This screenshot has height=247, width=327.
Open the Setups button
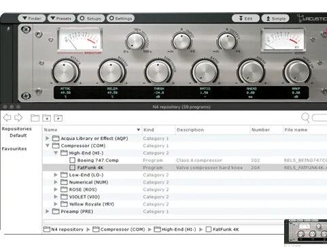[91, 18]
